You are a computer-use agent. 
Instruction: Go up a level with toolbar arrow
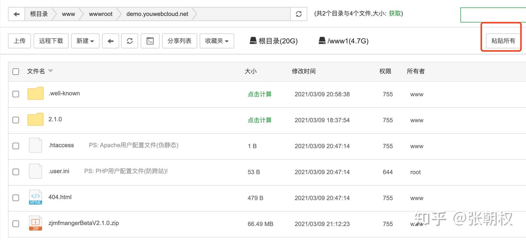click(110, 41)
